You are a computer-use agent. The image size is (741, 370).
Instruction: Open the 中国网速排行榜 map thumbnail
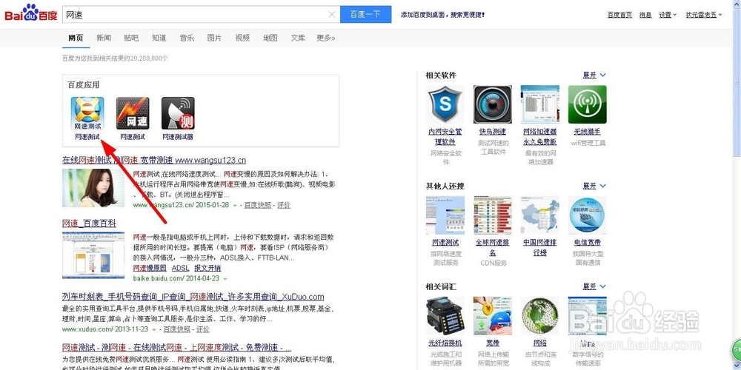[x=539, y=215]
